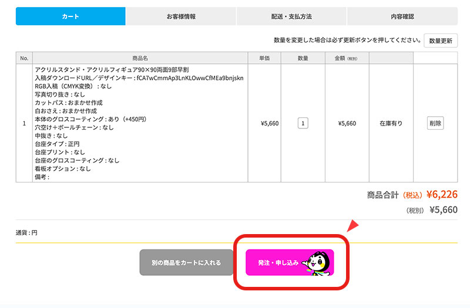470x308 pixels.
Task: Remove the item with the 削除 button
Action: pyautogui.click(x=435, y=123)
